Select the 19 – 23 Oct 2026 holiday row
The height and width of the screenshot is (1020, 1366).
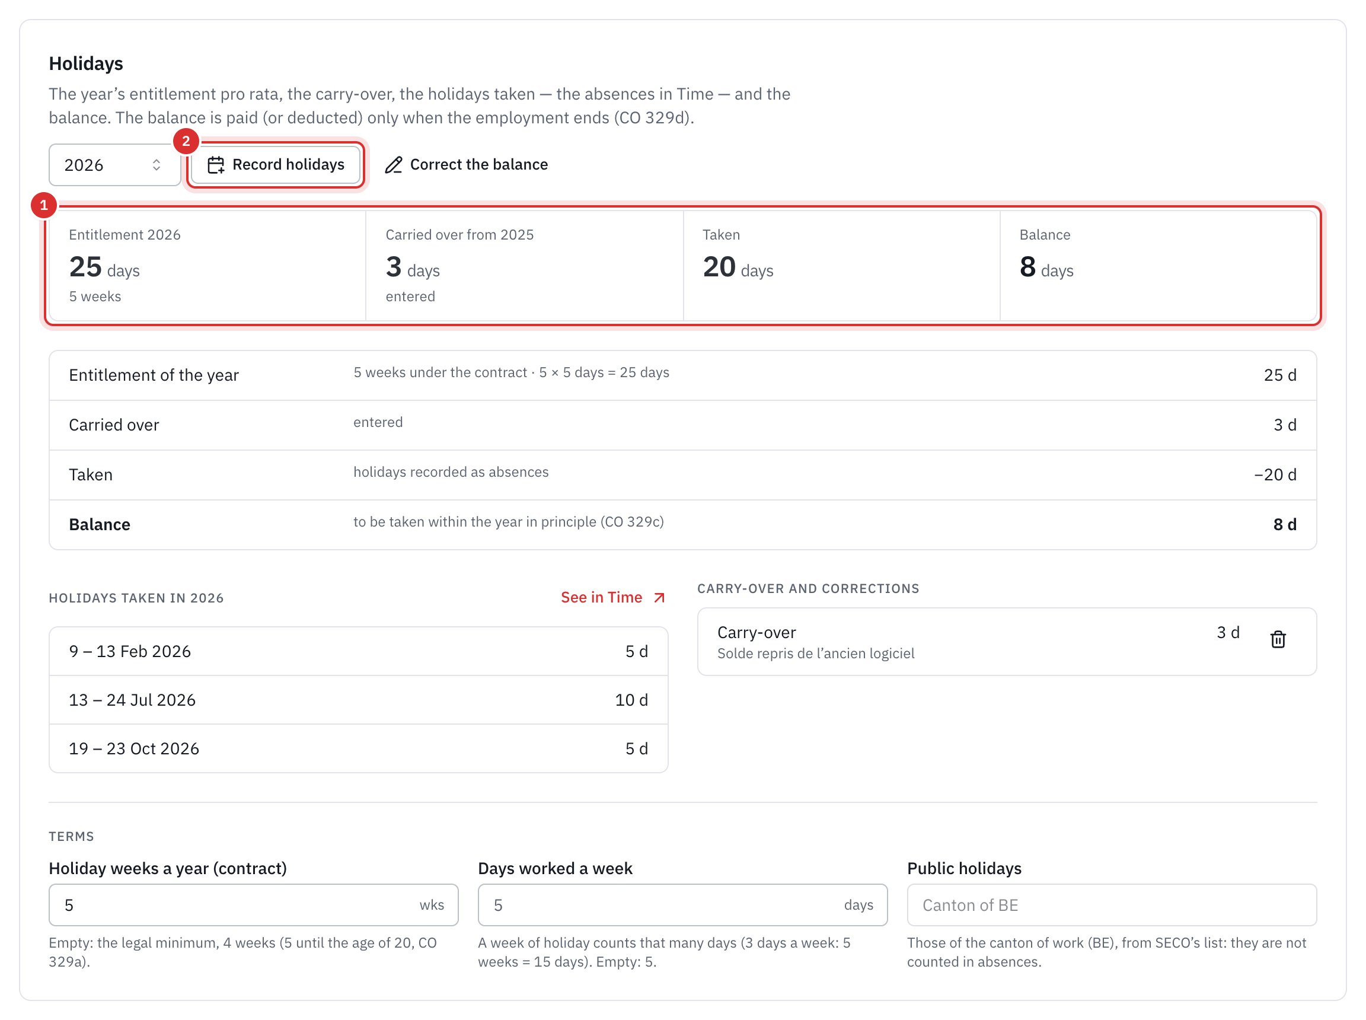point(358,748)
